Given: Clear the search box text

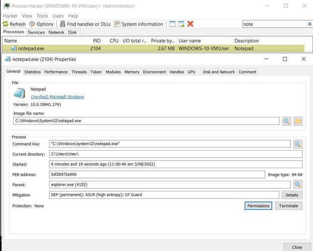Looking at the screenshot, I should pos(309,24).
